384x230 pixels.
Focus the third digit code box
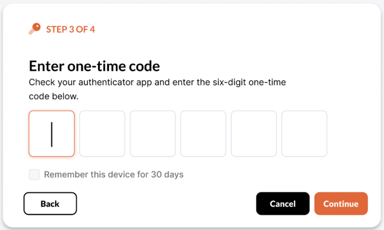click(152, 134)
